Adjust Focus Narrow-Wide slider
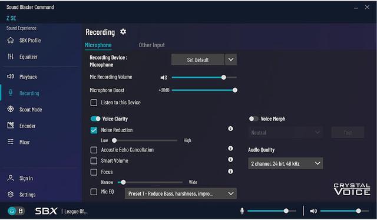 point(150,182)
